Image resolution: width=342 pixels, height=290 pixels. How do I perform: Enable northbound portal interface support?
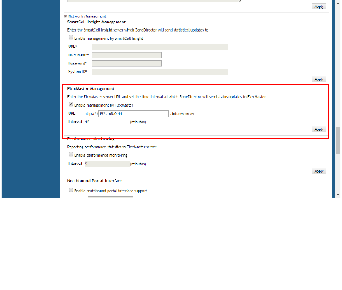coord(71,190)
